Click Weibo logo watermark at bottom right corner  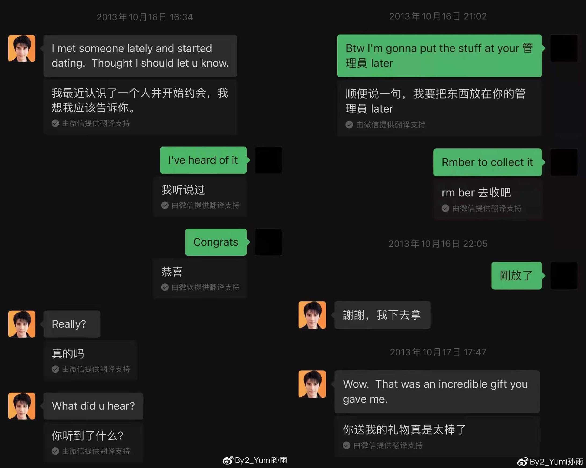tap(522, 462)
